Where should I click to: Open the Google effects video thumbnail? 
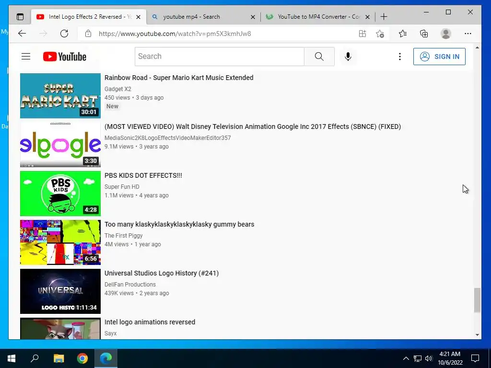(60, 145)
